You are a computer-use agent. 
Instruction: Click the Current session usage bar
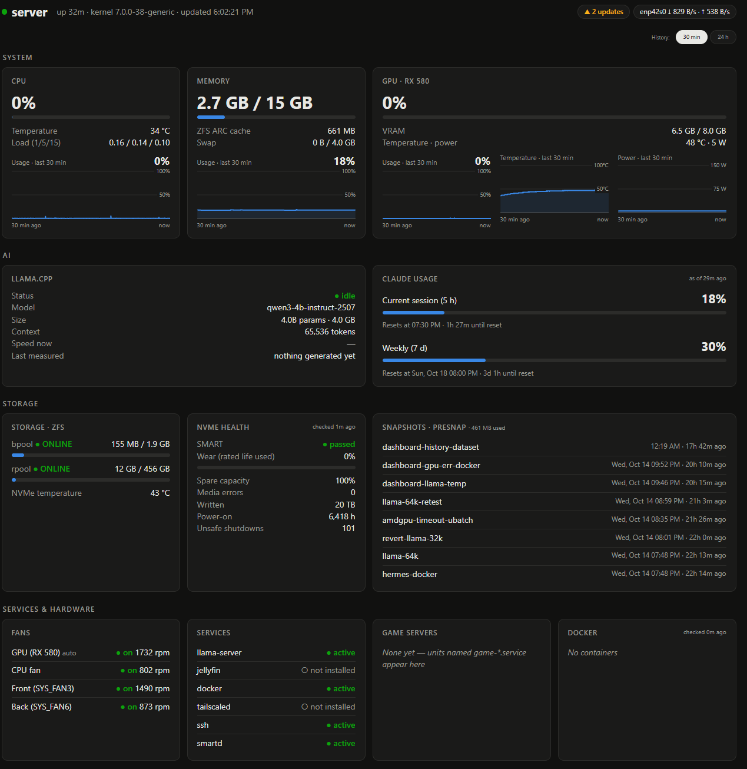click(x=554, y=313)
